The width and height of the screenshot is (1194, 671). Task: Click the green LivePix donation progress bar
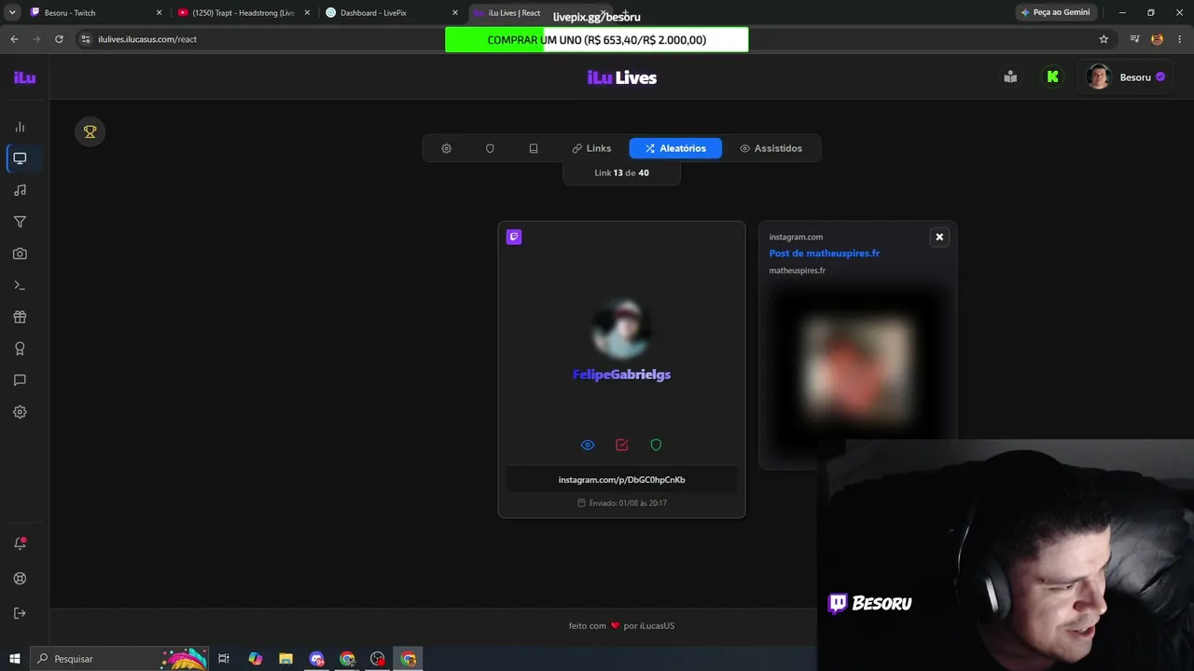tap(597, 40)
